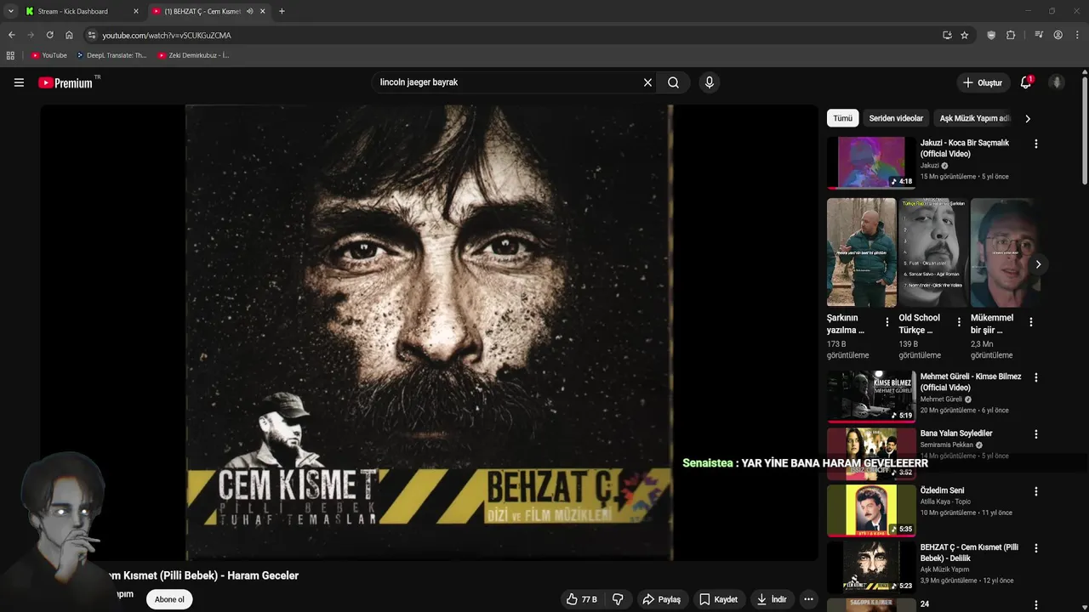Screen dimensions: 1089x612
Task: Open browser profile icon
Action: click(x=1058, y=35)
